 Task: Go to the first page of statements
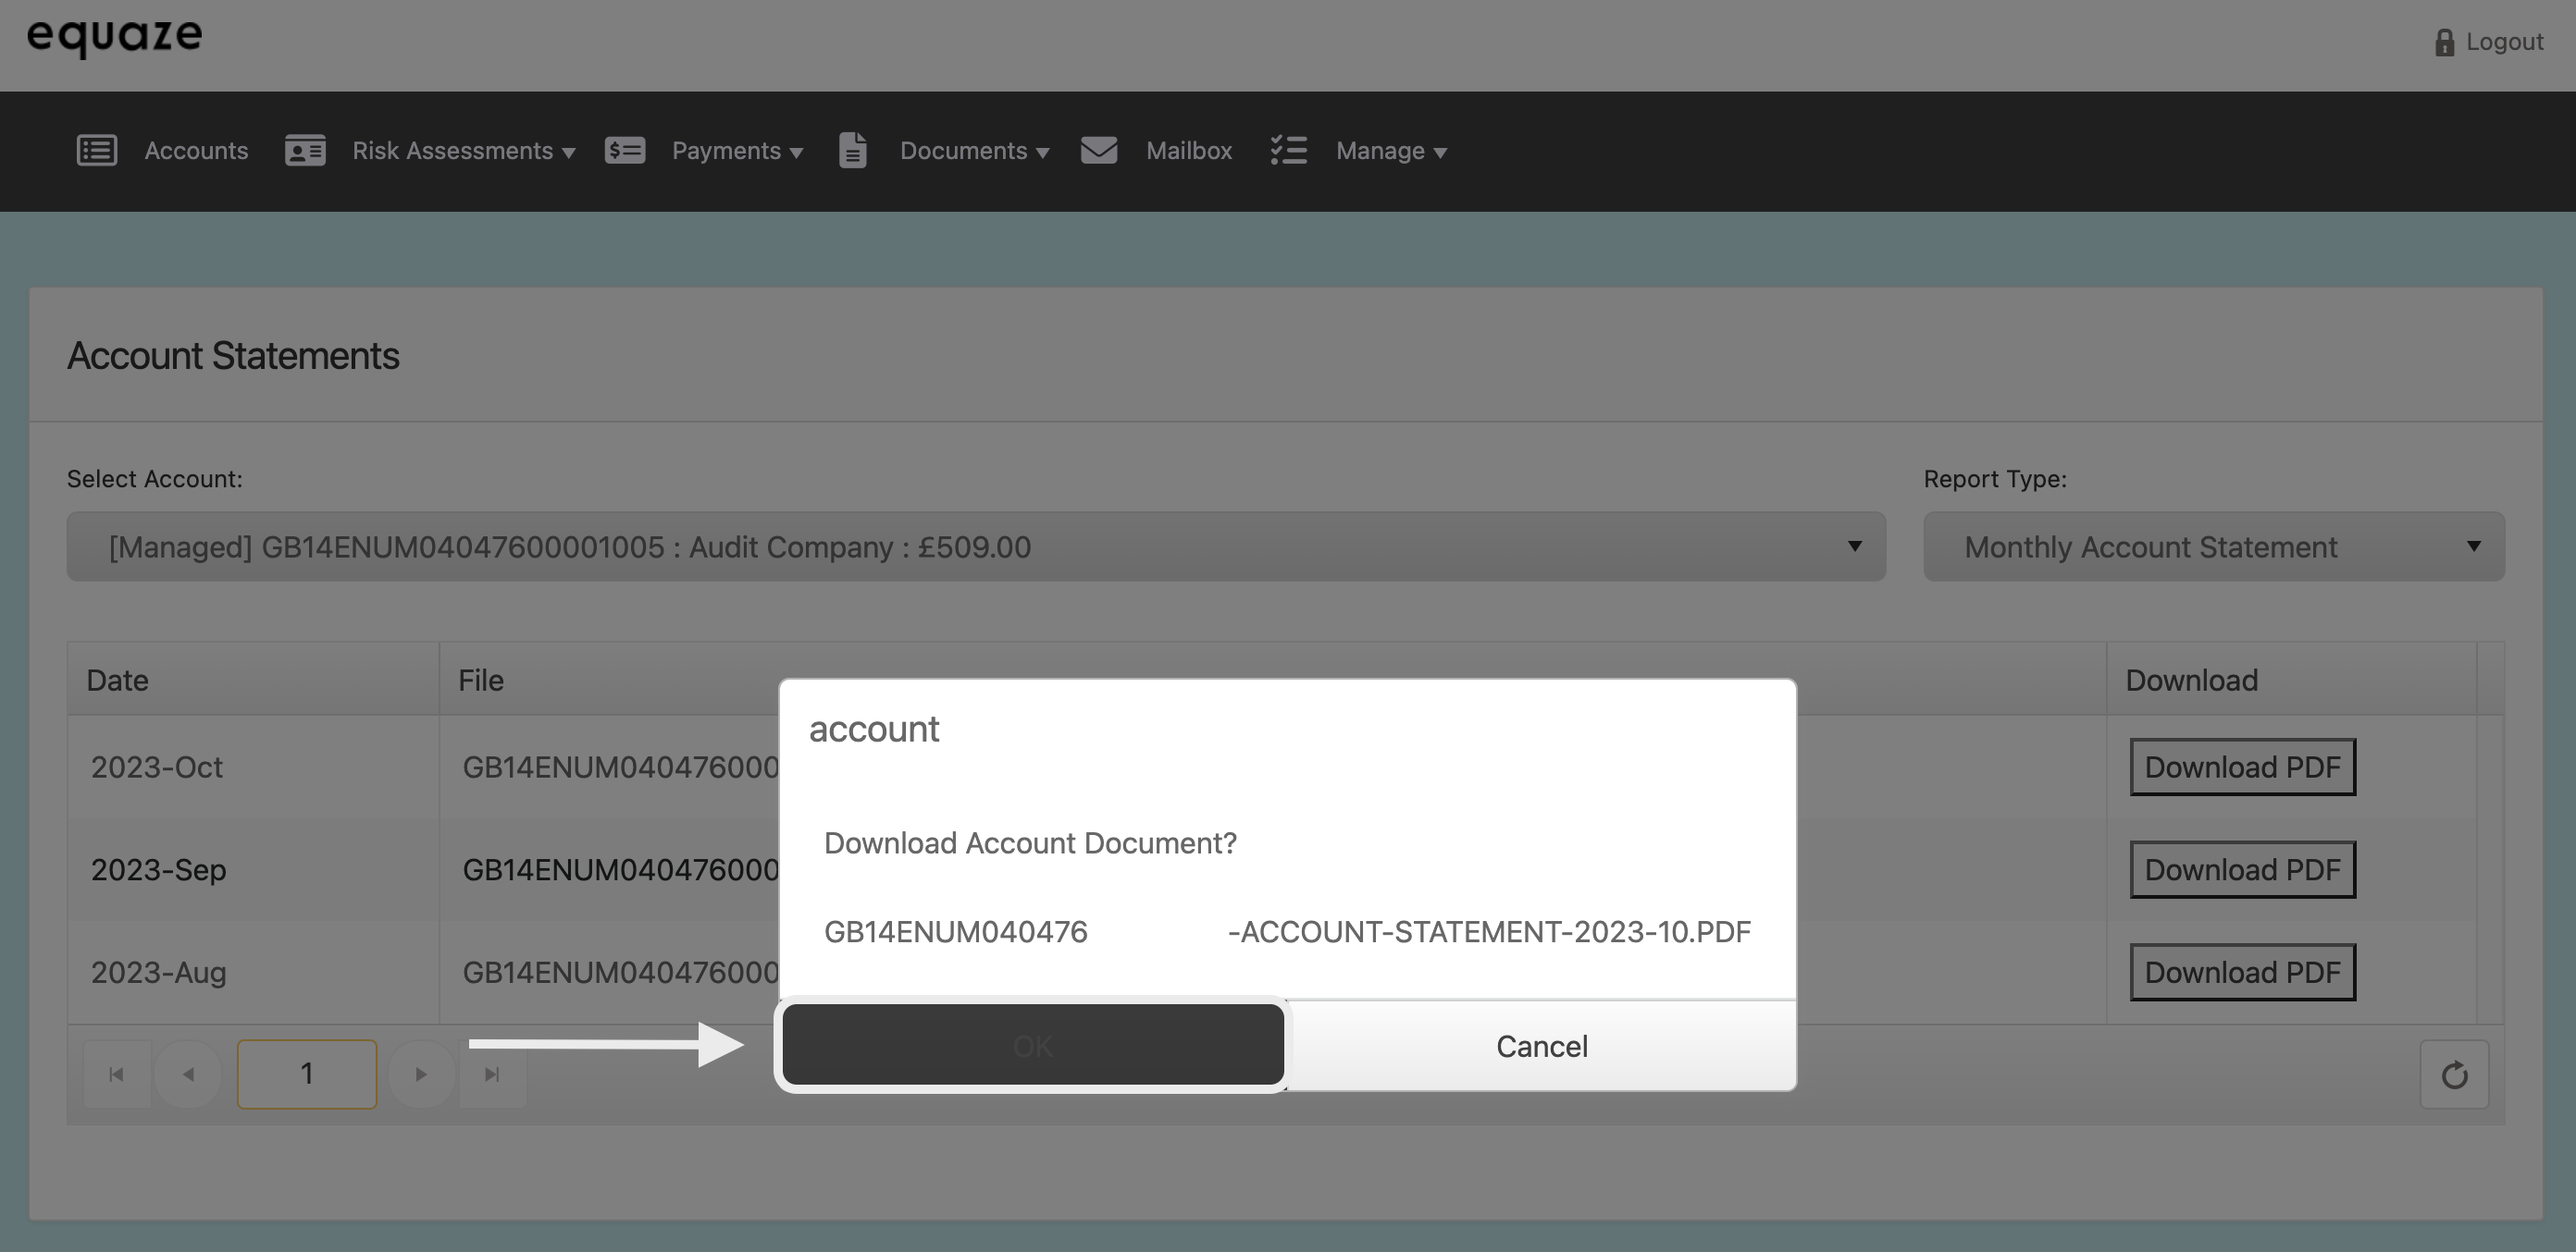[116, 1074]
